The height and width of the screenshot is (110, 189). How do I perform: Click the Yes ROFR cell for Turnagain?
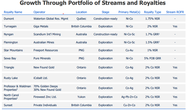point(175,26)
